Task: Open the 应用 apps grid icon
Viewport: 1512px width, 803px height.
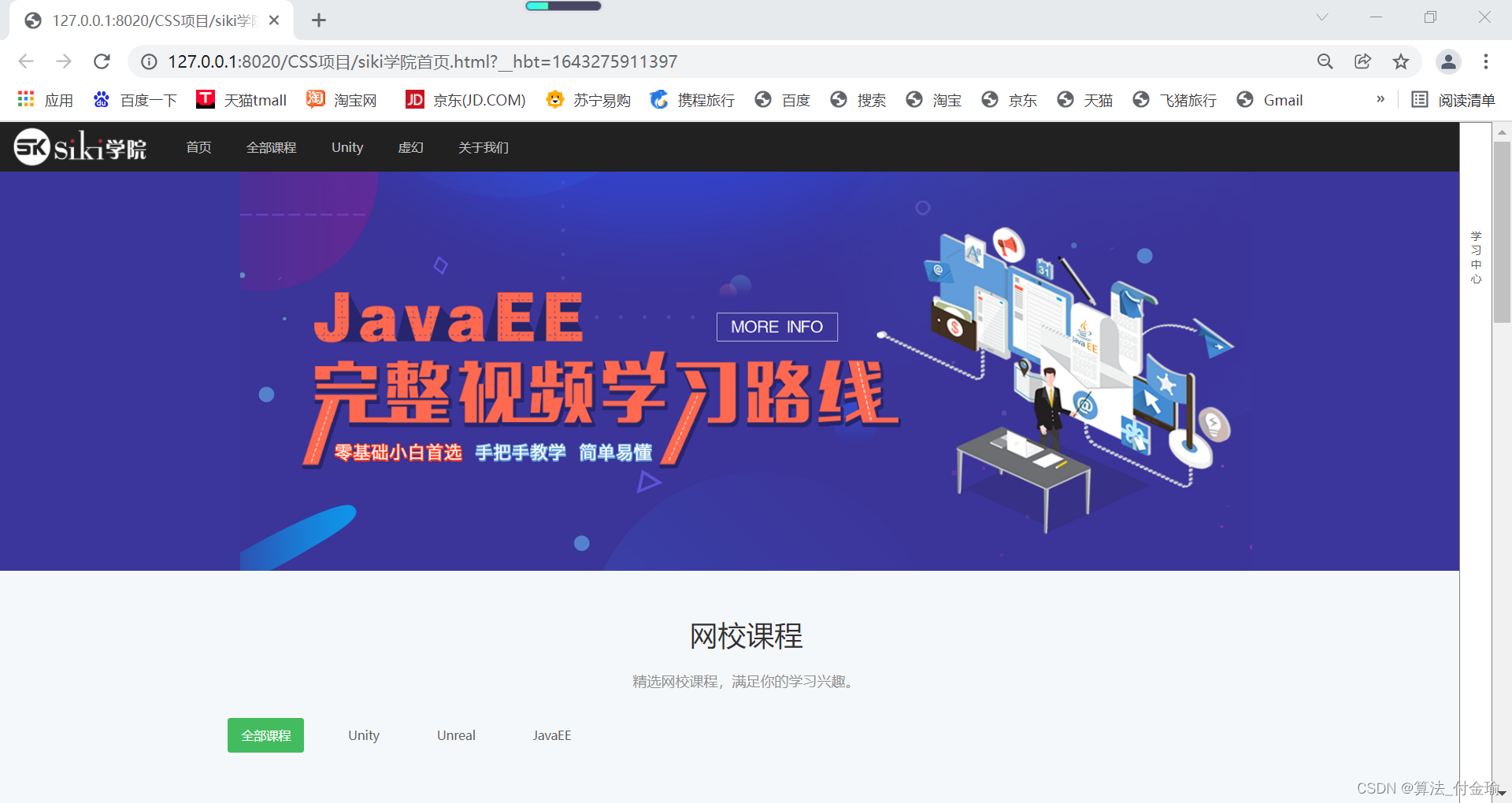Action: (x=25, y=99)
